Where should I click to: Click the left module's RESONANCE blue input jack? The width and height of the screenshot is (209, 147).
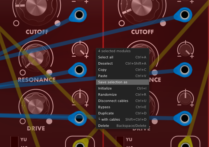point(79,70)
